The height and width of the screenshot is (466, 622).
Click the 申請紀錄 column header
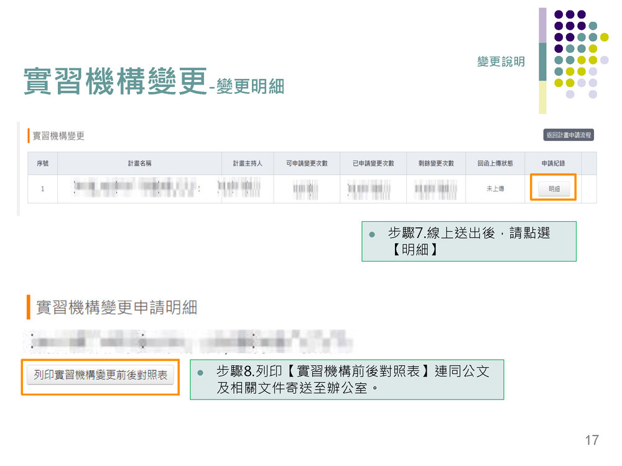(553, 163)
